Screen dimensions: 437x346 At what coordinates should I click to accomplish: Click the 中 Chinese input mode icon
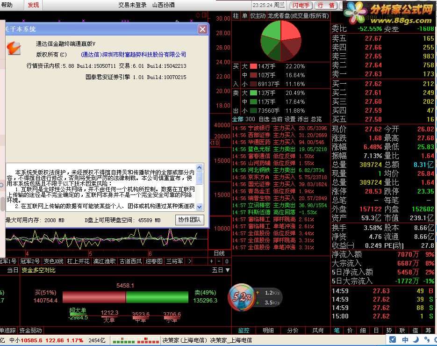(x=405, y=339)
